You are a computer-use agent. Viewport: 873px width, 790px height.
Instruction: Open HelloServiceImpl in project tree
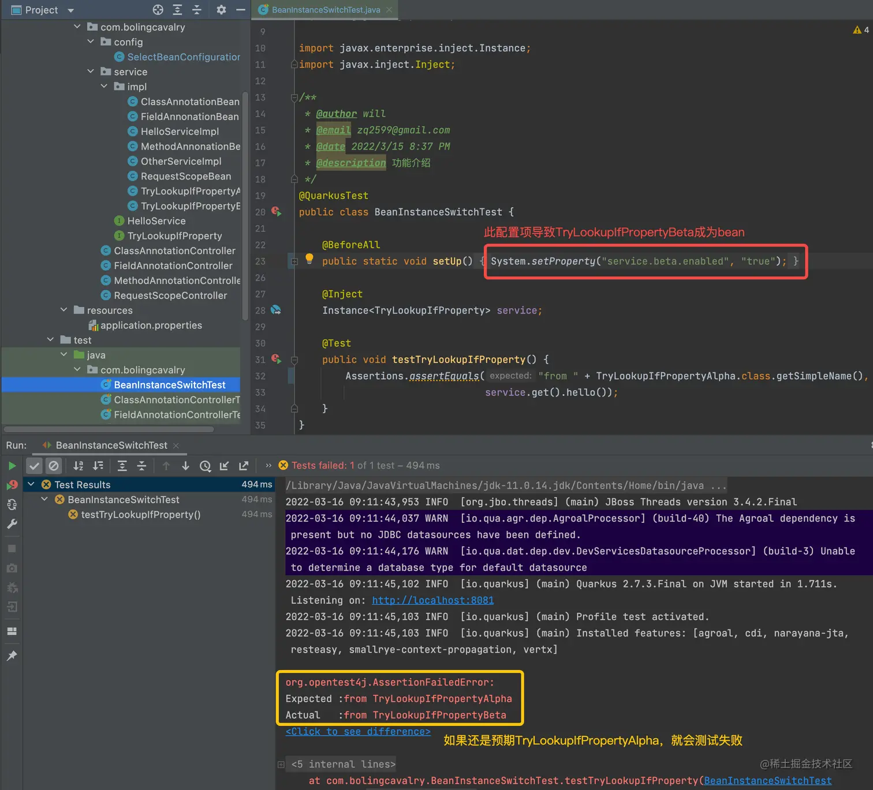[x=173, y=132]
